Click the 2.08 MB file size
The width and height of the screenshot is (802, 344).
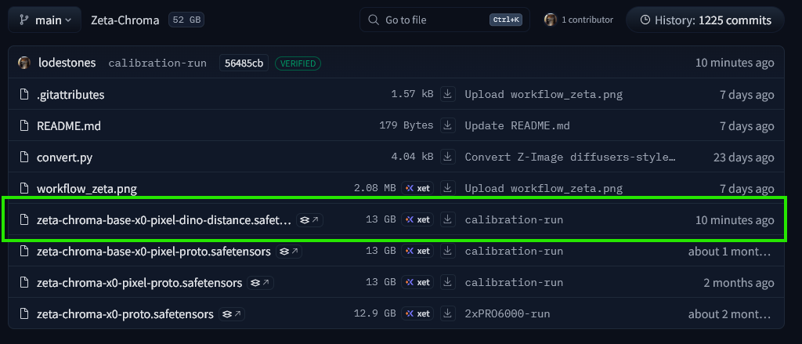coord(374,188)
